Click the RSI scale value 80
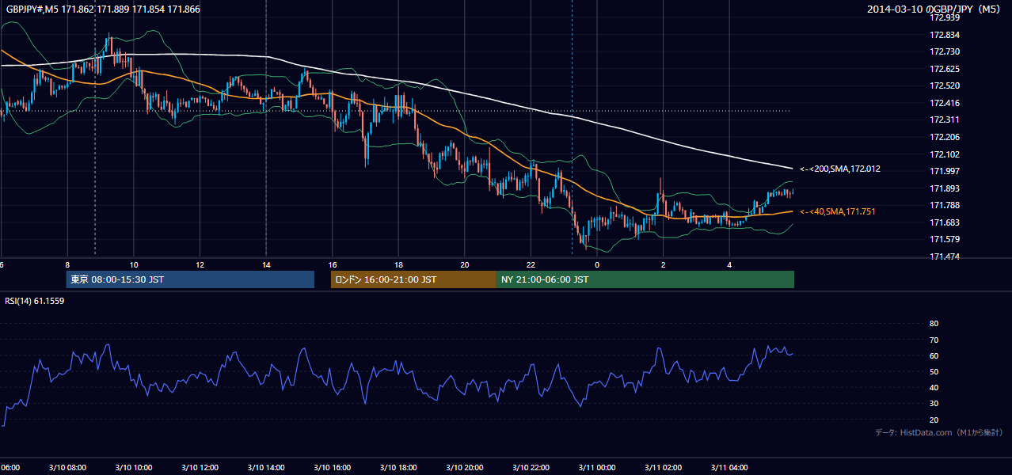The image size is (1012, 475). pos(934,324)
